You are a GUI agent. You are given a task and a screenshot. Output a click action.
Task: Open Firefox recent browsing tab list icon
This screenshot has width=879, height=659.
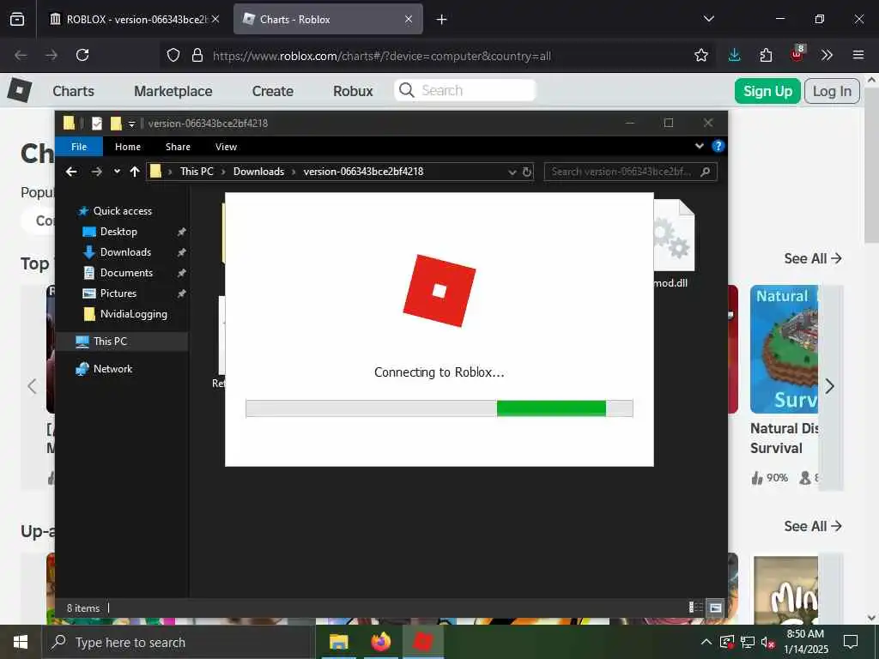(17, 19)
